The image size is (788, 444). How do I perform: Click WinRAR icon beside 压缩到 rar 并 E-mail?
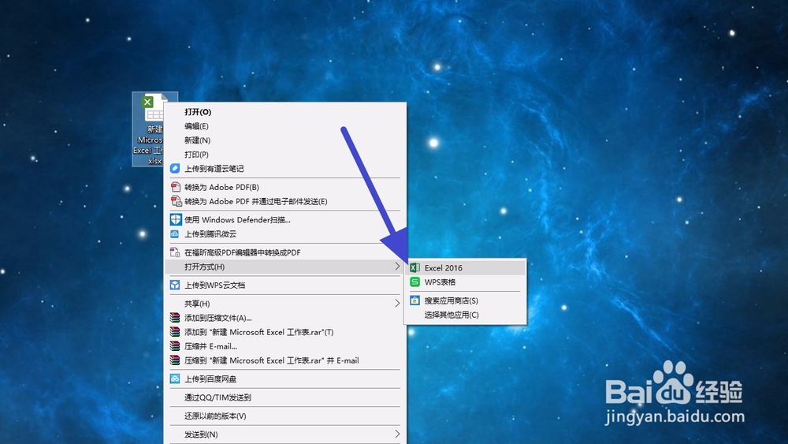175,360
